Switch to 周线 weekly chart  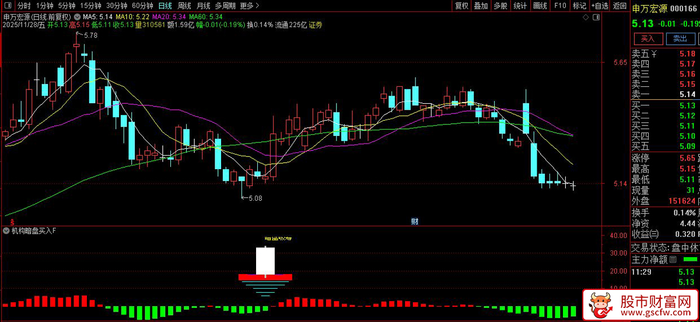184,6
